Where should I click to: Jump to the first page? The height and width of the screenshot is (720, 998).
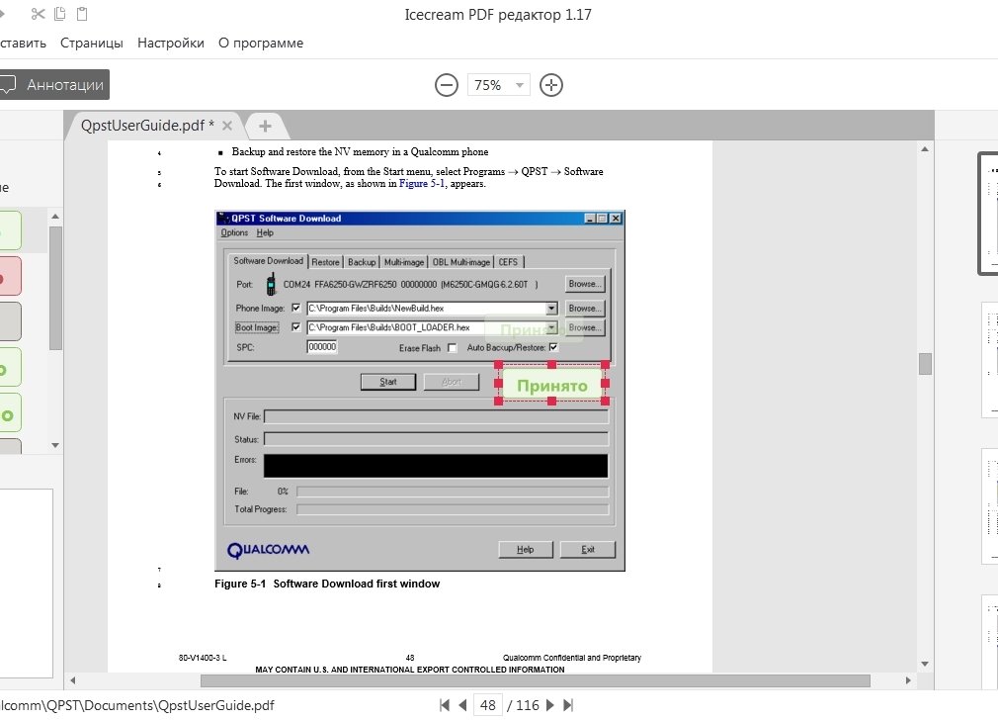pyautogui.click(x=445, y=705)
